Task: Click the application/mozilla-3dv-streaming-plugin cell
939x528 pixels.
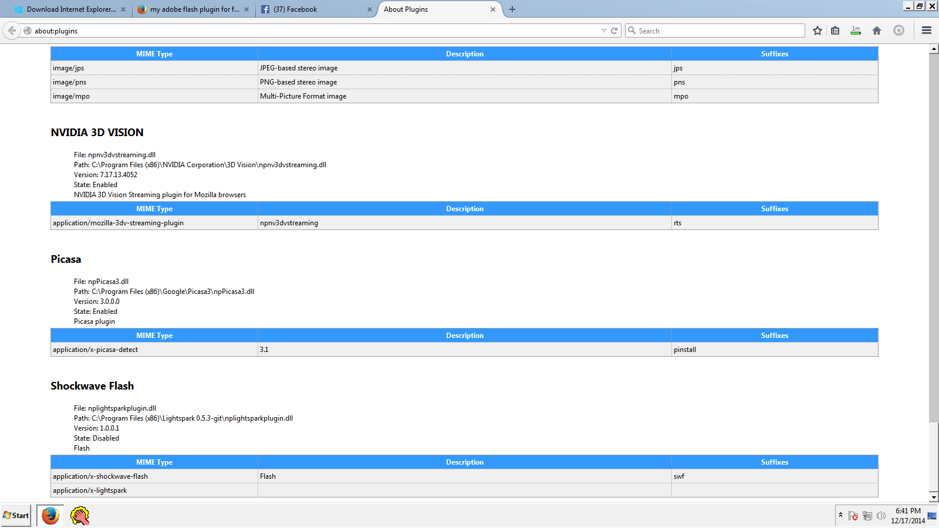Action: tap(154, 223)
